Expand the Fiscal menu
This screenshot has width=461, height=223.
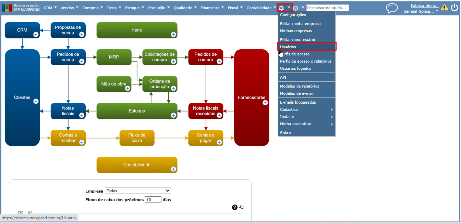pos(235,8)
